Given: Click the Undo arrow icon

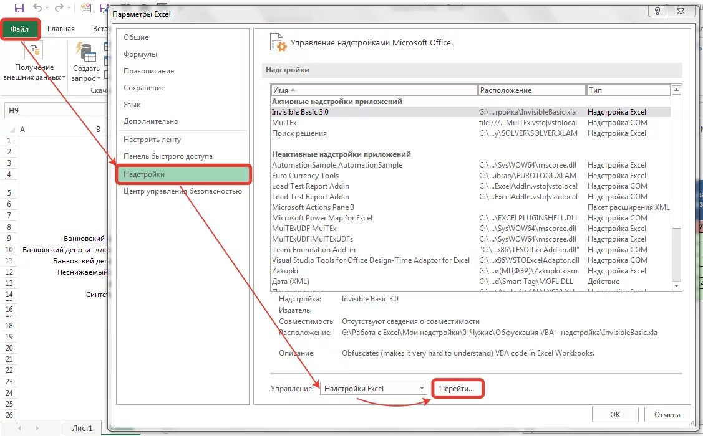Looking at the screenshot, I should coord(37,8).
